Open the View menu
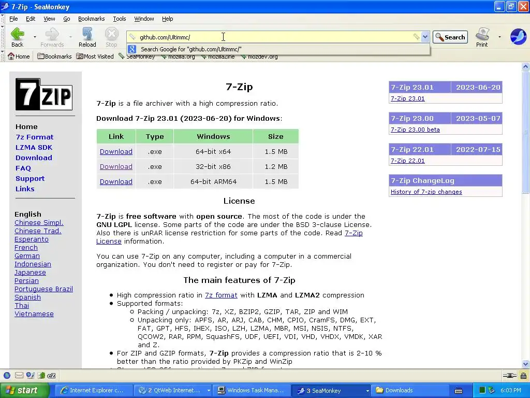Image resolution: width=530 pixels, height=398 pixels. (49, 19)
